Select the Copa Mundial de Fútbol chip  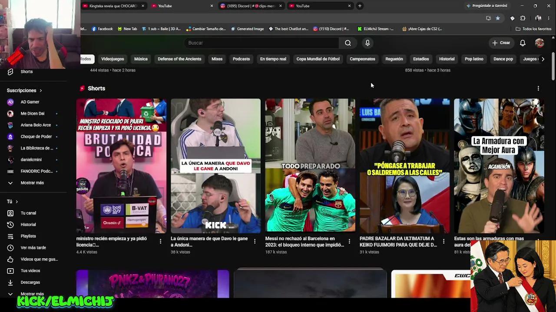point(318,59)
